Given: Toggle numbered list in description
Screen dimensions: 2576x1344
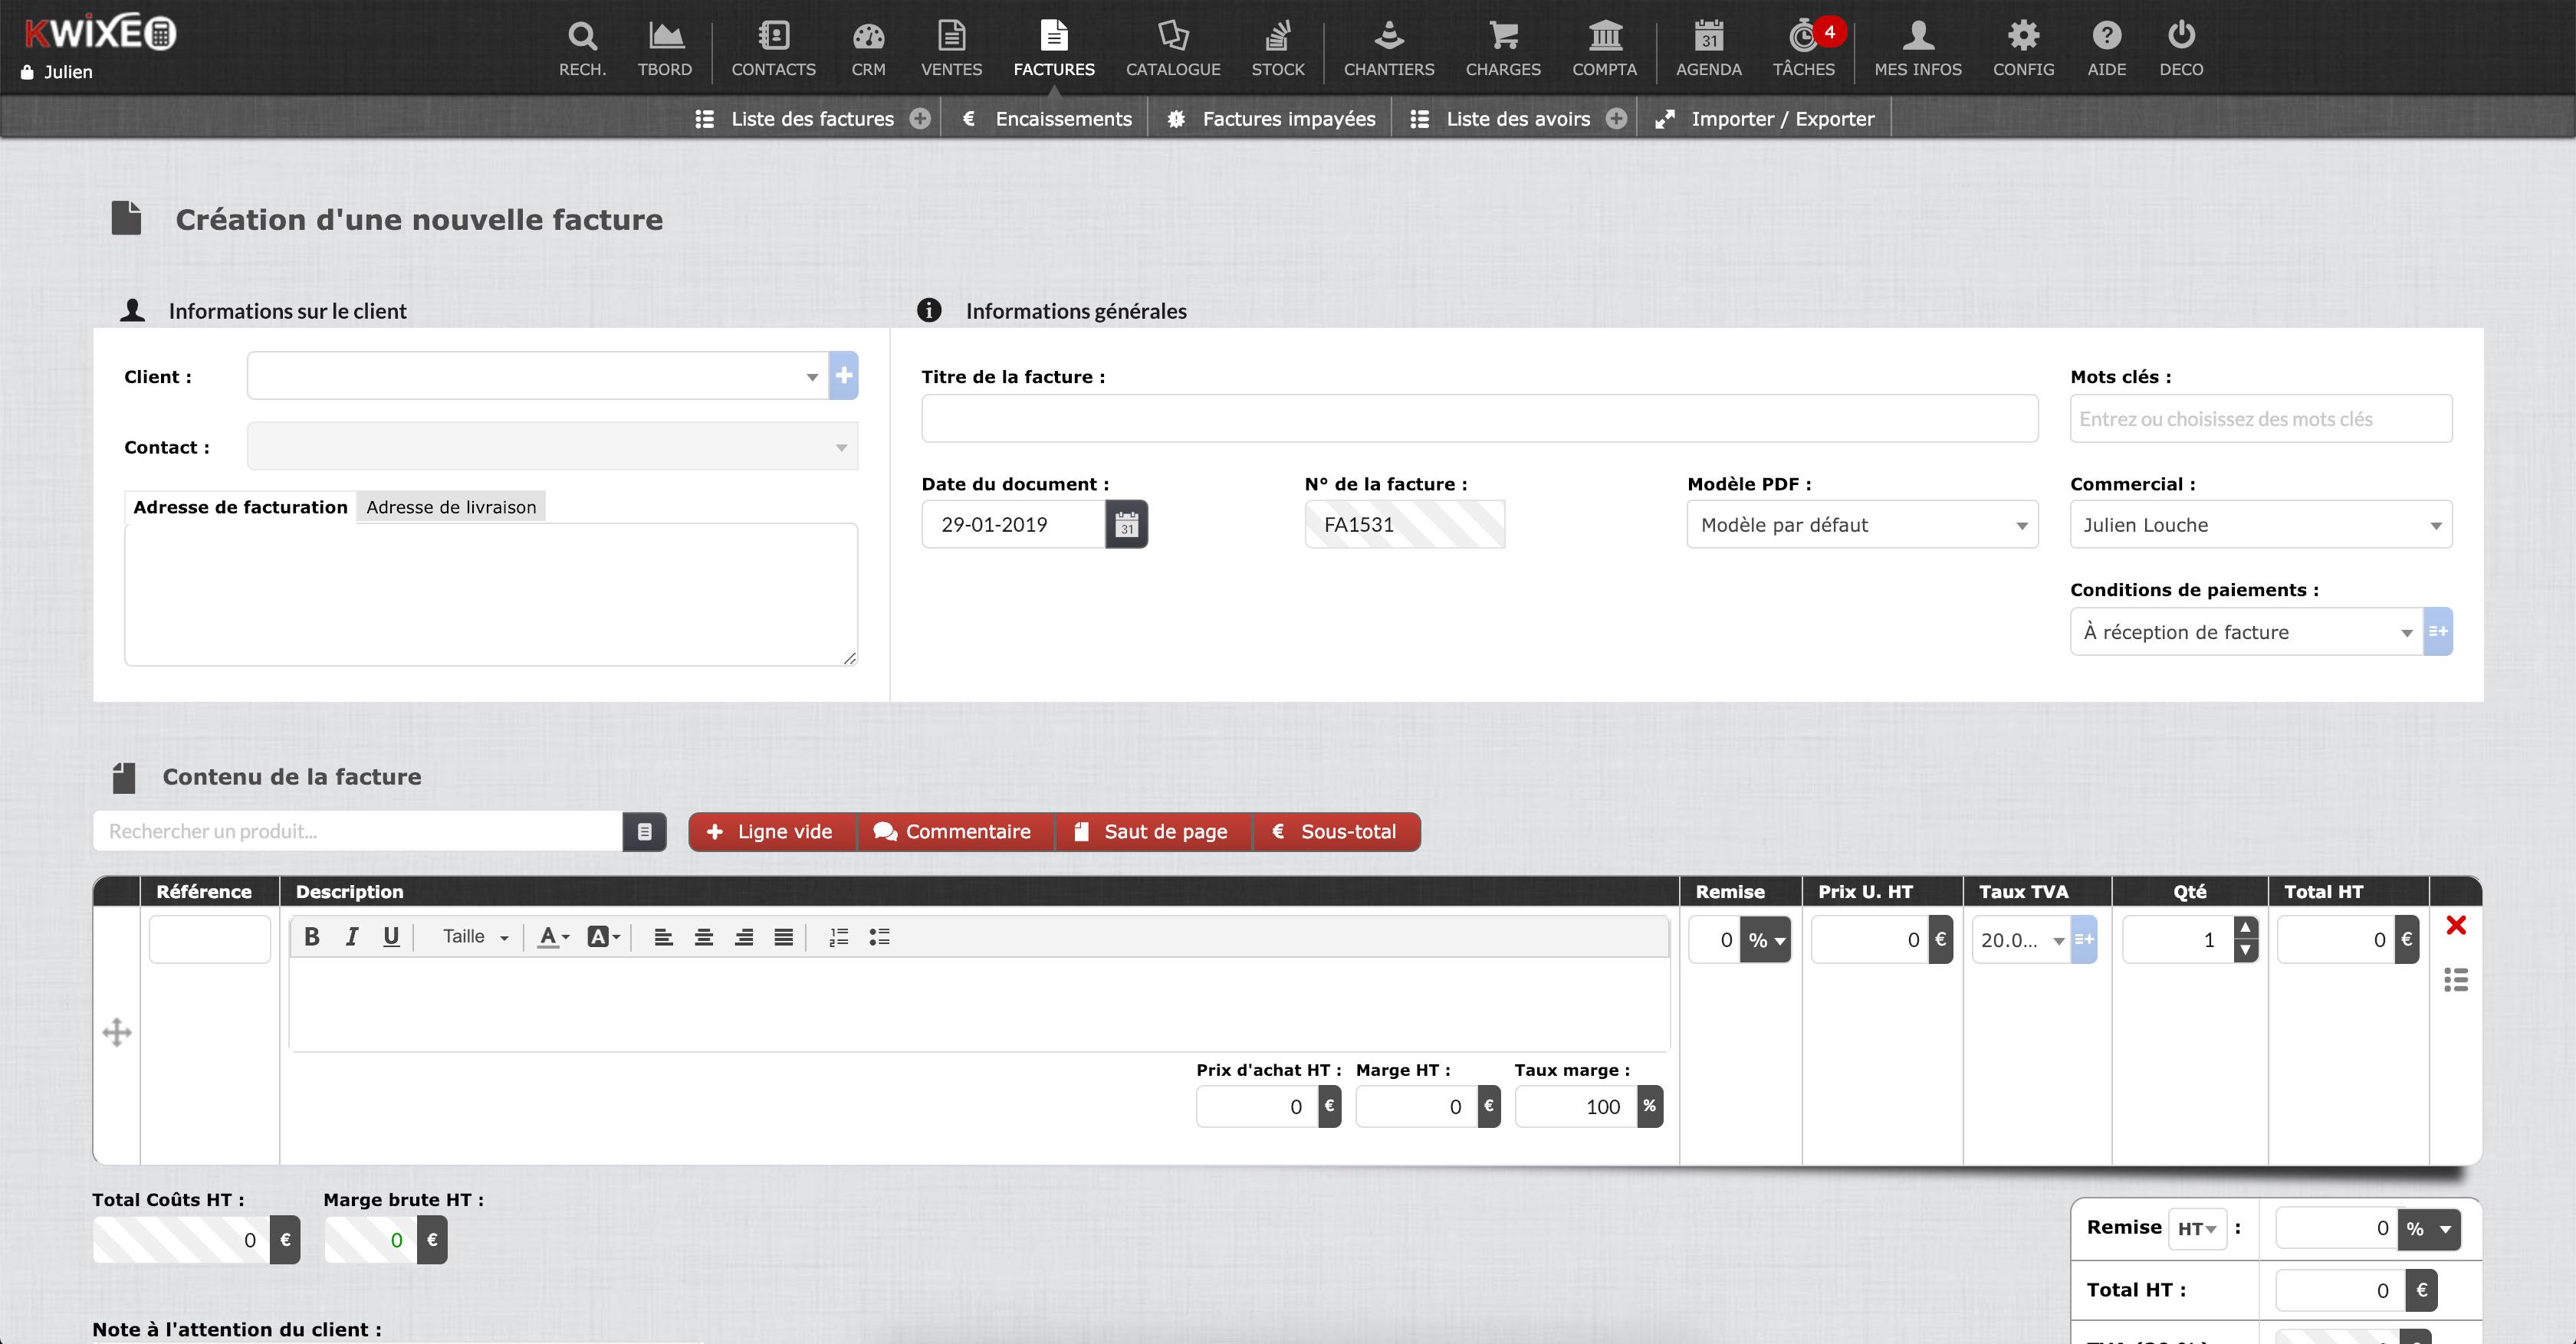Looking at the screenshot, I should [x=839, y=937].
